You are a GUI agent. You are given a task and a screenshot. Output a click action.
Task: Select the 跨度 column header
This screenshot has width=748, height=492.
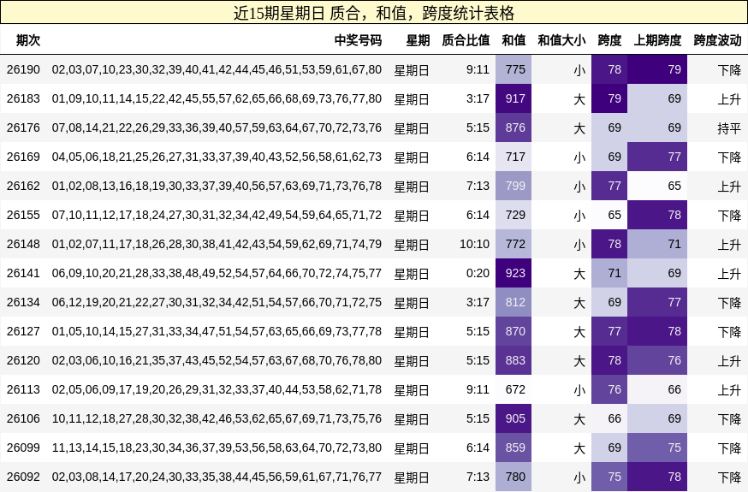pyautogui.click(x=609, y=40)
